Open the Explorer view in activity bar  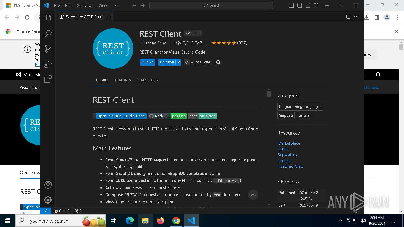pyautogui.click(x=48, y=19)
